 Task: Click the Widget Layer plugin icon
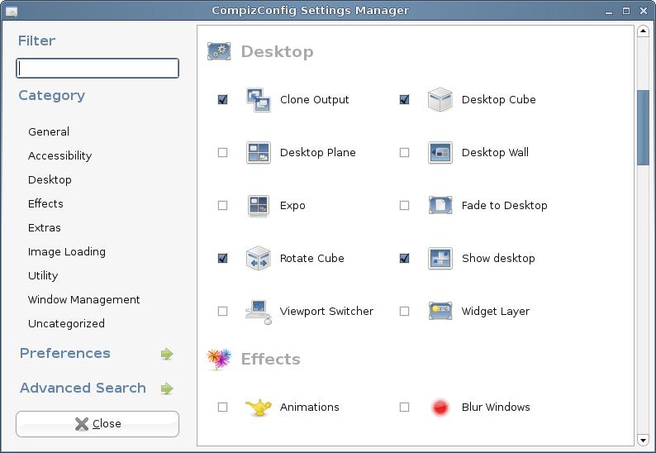tap(440, 311)
